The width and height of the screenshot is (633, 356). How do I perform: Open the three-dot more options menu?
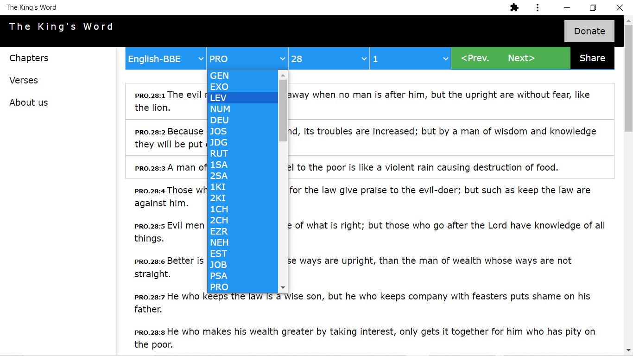point(538,7)
